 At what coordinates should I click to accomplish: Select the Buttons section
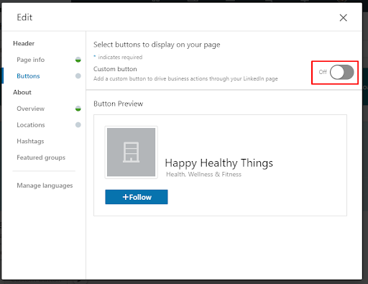[28, 76]
